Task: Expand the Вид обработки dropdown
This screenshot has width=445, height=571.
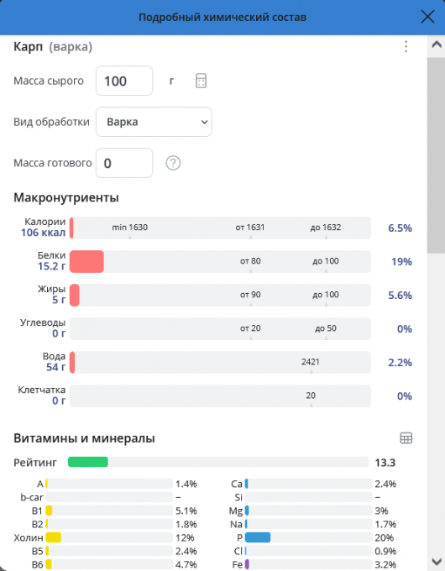Action: click(x=154, y=122)
